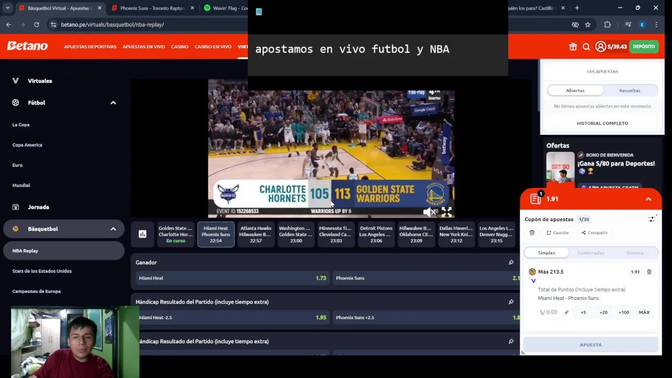
Task: Click the Betano logo
Action: point(27,46)
